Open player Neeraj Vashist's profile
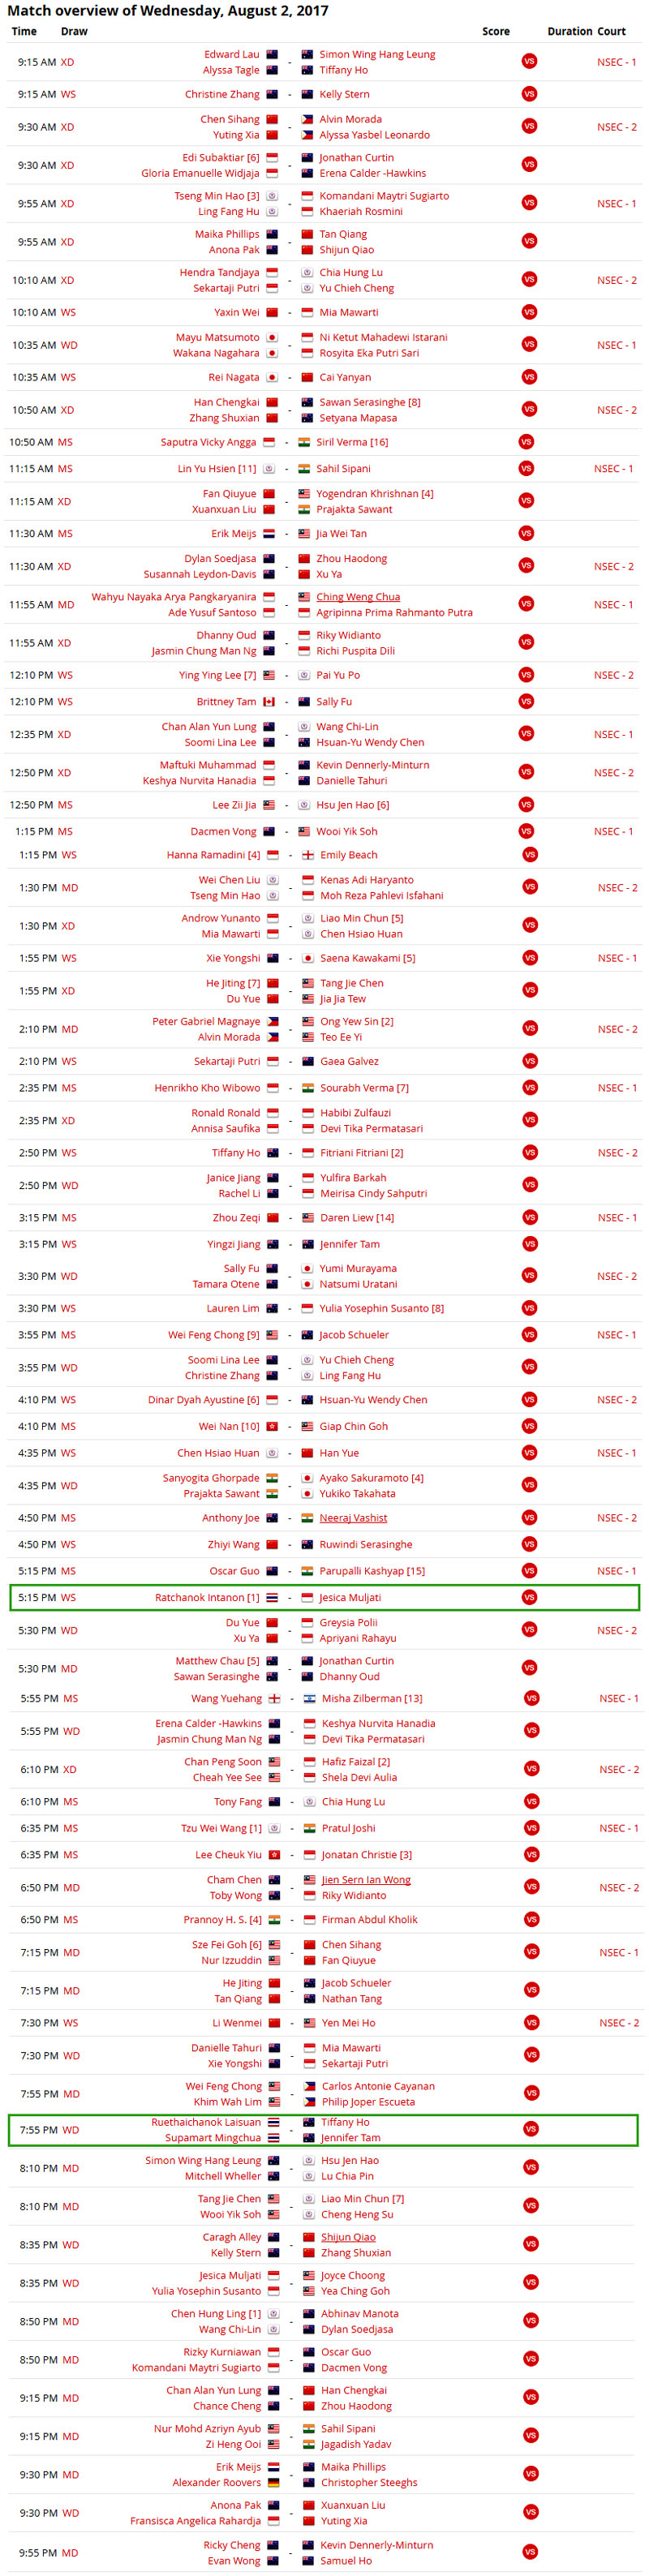The image size is (649, 2576). [x=353, y=1518]
